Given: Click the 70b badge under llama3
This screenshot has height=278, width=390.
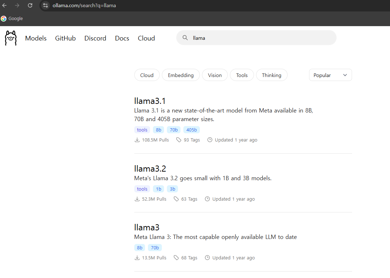Looking at the screenshot, I should click(155, 248).
